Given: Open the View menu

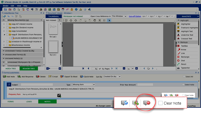Looking at the screenshot, I should (19, 6).
